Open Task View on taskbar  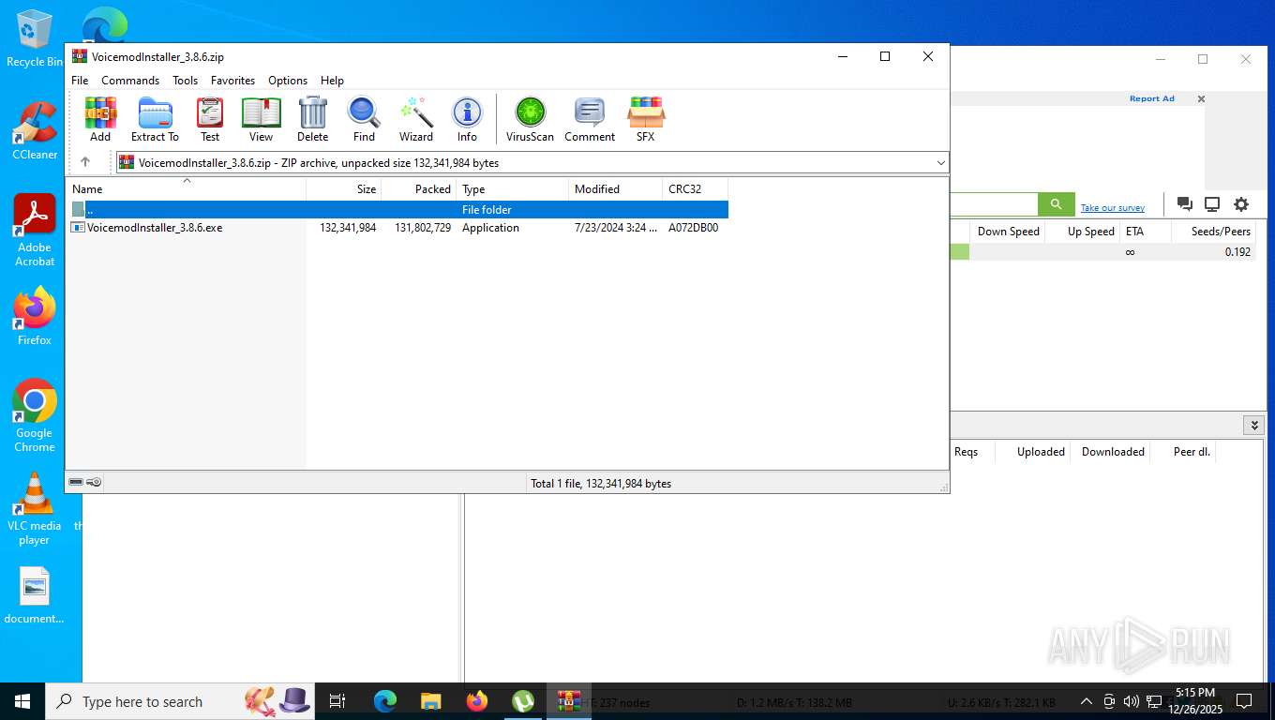(x=337, y=701)
